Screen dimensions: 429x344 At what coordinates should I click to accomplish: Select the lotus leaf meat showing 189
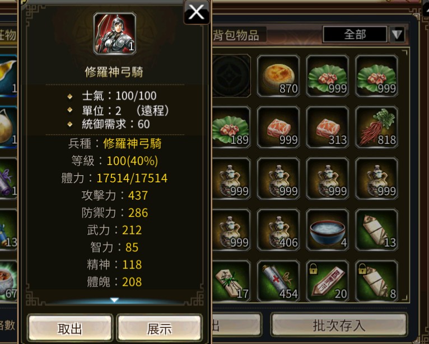point(231,128)
